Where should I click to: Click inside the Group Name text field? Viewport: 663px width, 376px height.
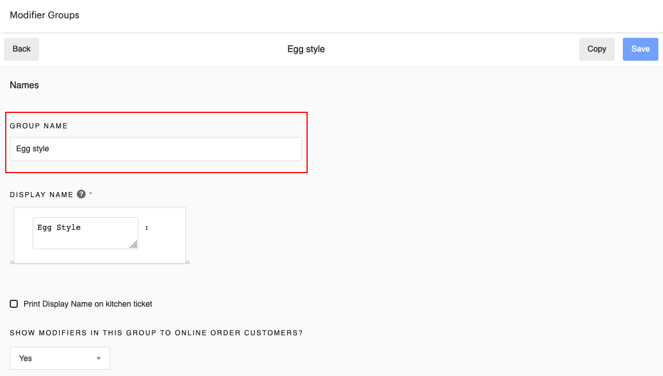(155, 148)
